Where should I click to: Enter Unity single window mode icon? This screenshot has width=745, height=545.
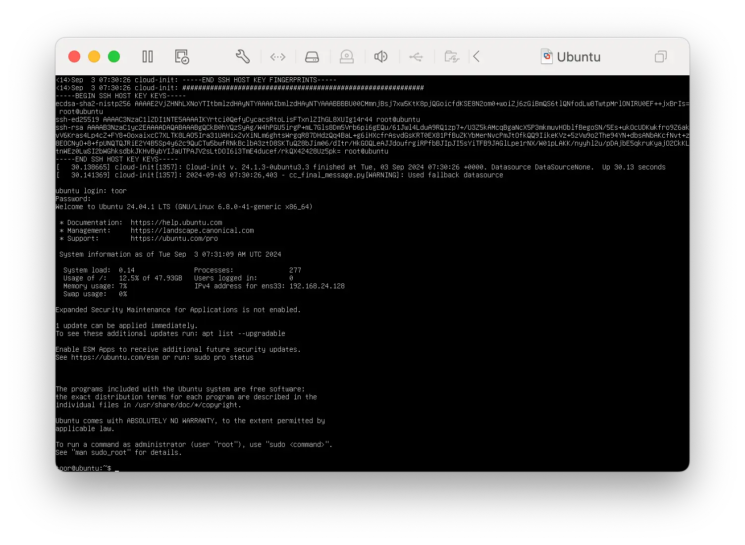(x=661, y=56)
